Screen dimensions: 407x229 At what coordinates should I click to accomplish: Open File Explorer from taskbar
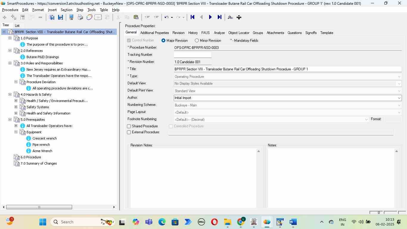228,222
